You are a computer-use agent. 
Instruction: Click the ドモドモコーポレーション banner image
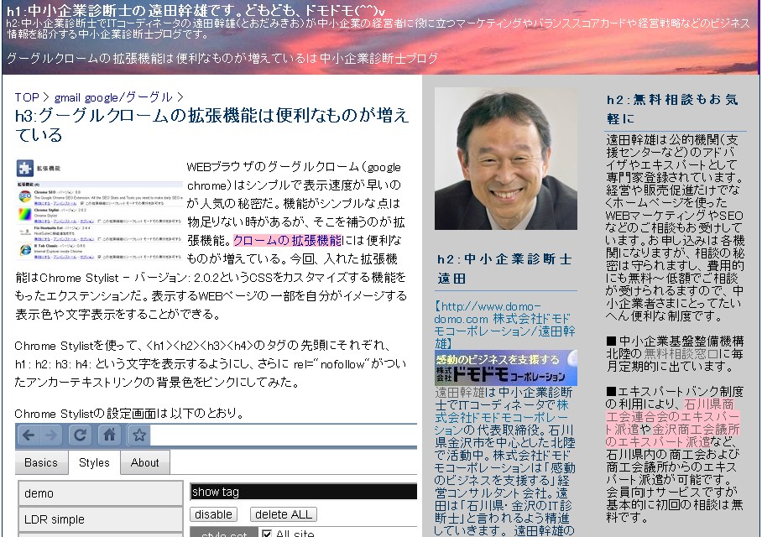[505, 368]
